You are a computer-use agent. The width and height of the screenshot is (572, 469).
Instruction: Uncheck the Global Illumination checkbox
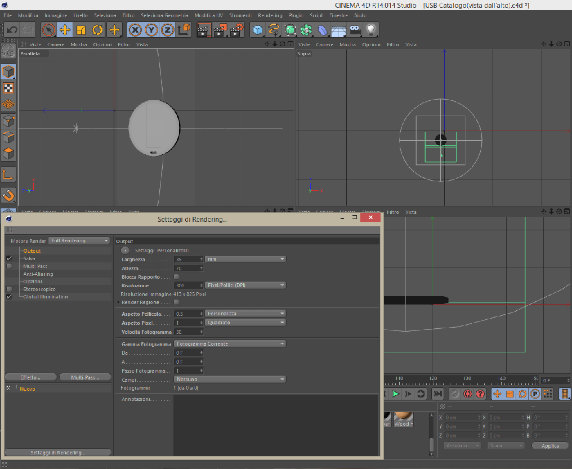(9, 297)
